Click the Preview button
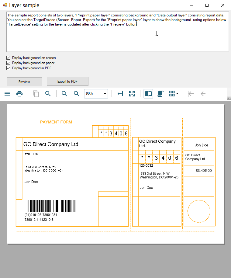 24,82
